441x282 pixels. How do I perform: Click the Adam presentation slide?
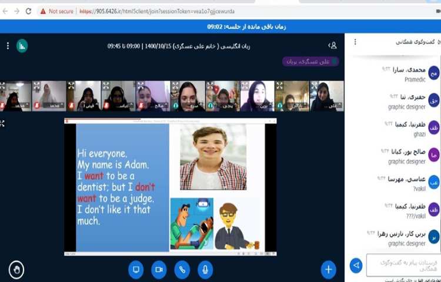point(170,186)
